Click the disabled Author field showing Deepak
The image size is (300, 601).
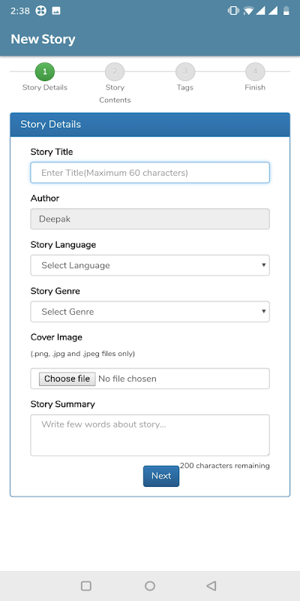pos(150,219)
